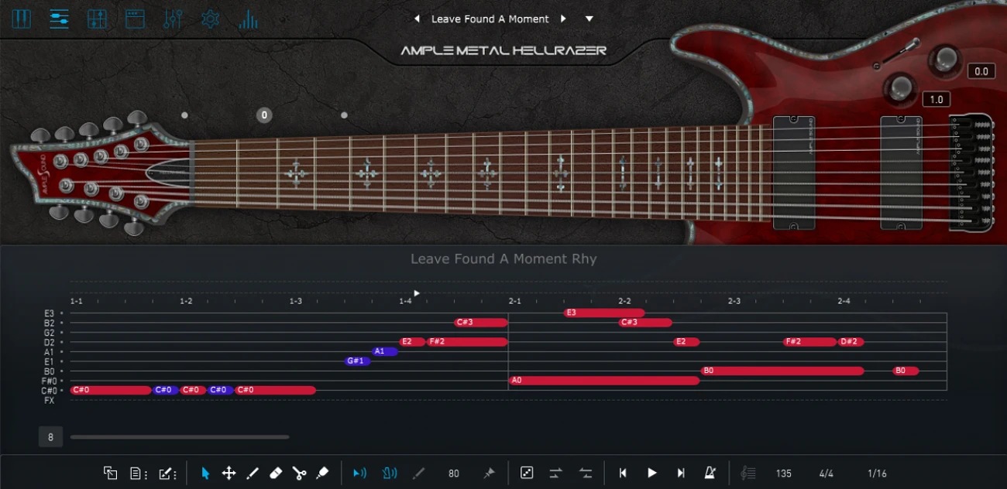Jump to the start of the riff
The height and width of the screenshot is (489, 1007).
pos(623,473)
